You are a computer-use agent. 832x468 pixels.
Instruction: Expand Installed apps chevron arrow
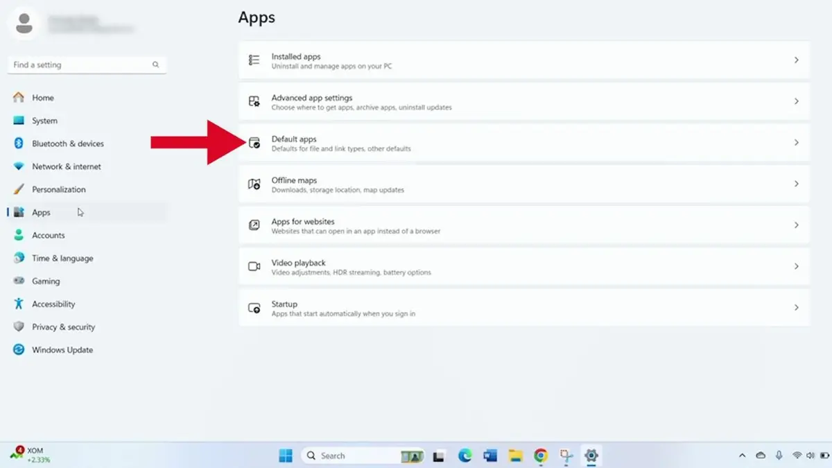pyautogui.click(x=797, y=60)
